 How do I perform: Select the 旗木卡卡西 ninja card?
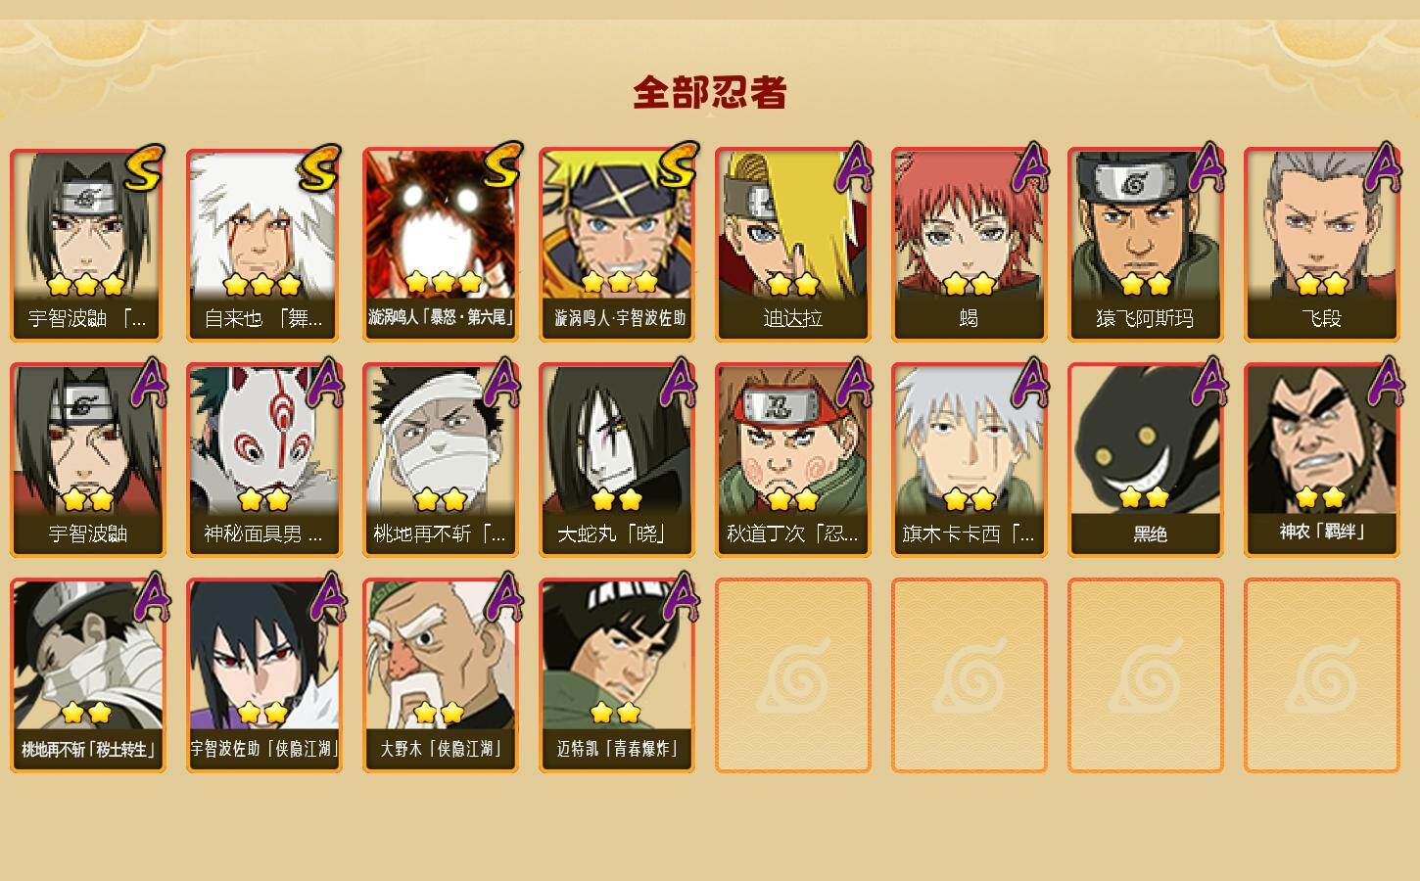[970, 460]
